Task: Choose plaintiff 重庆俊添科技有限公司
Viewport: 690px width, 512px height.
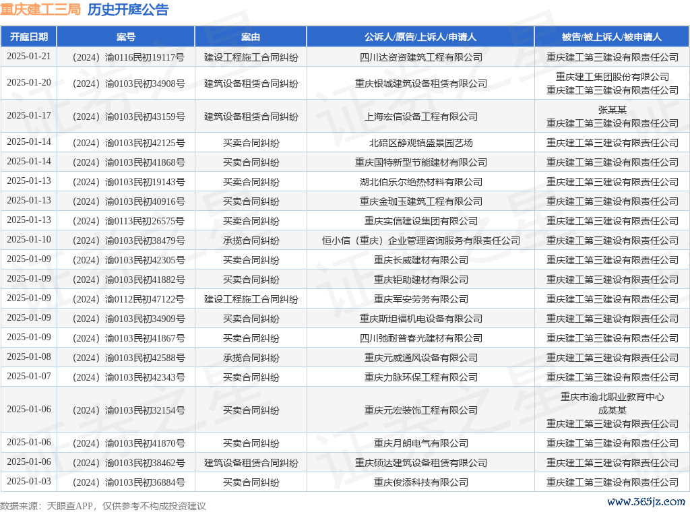Action: click(x=420, y=482)
